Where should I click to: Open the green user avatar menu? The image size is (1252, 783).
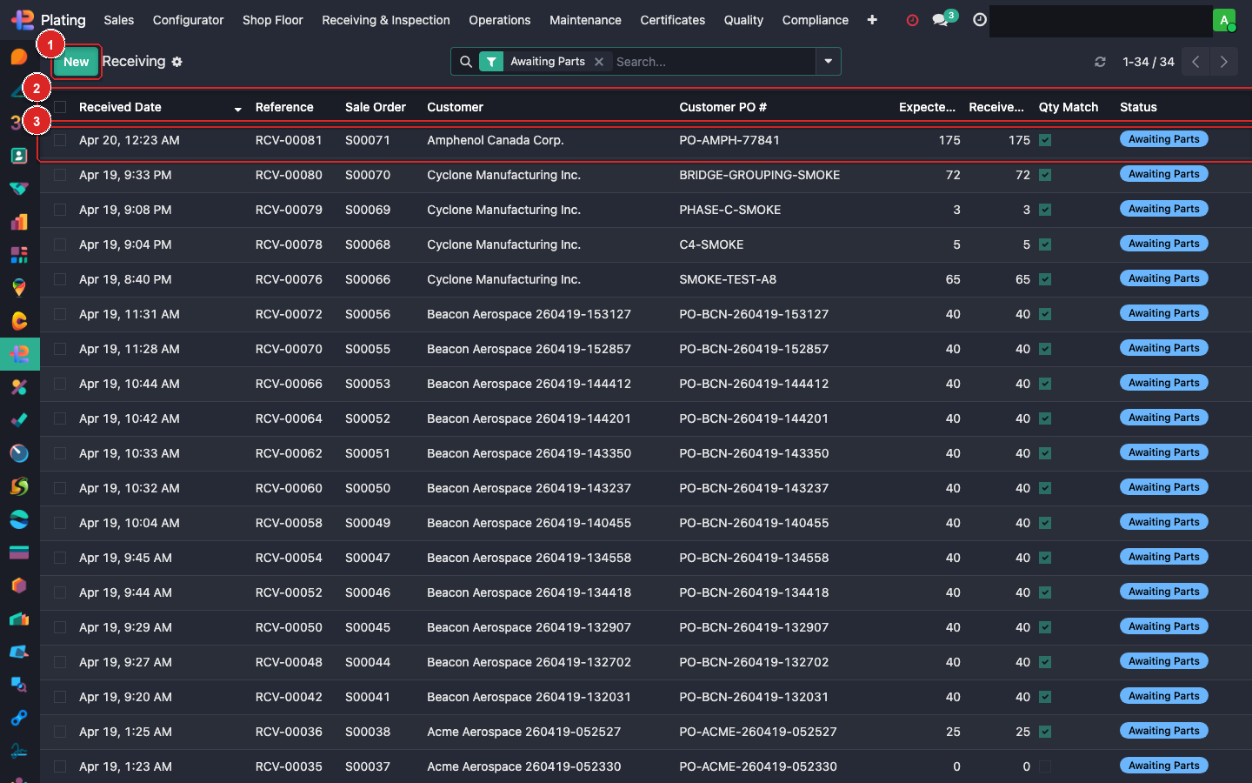(x=1224, y=20)
